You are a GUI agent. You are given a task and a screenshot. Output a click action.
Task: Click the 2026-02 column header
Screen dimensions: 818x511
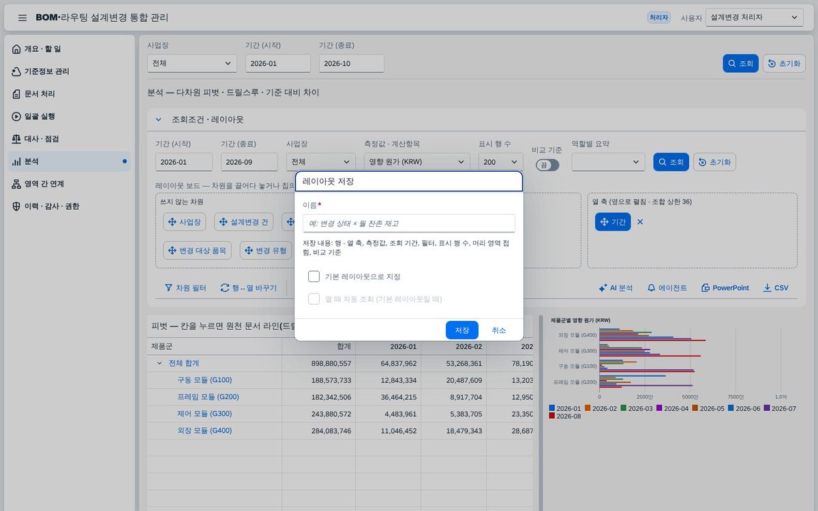tap(453, 347)
